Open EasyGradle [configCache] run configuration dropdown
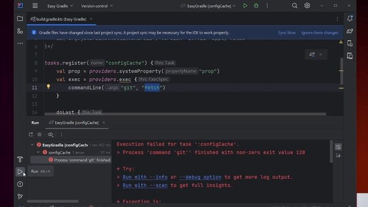This screenshot has height=207, width=368. coord(208,6)
